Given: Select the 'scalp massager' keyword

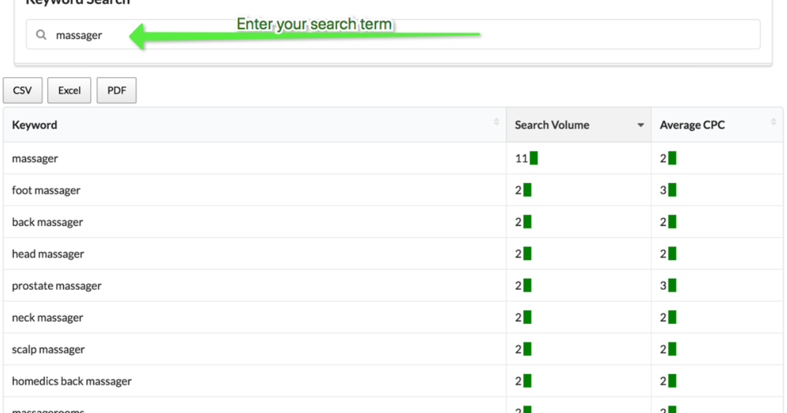Looking at the screenshot, I should coord(48,349).
